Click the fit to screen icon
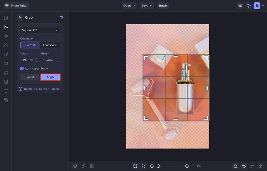The image size is (267, 171). (x=135, y=166)
